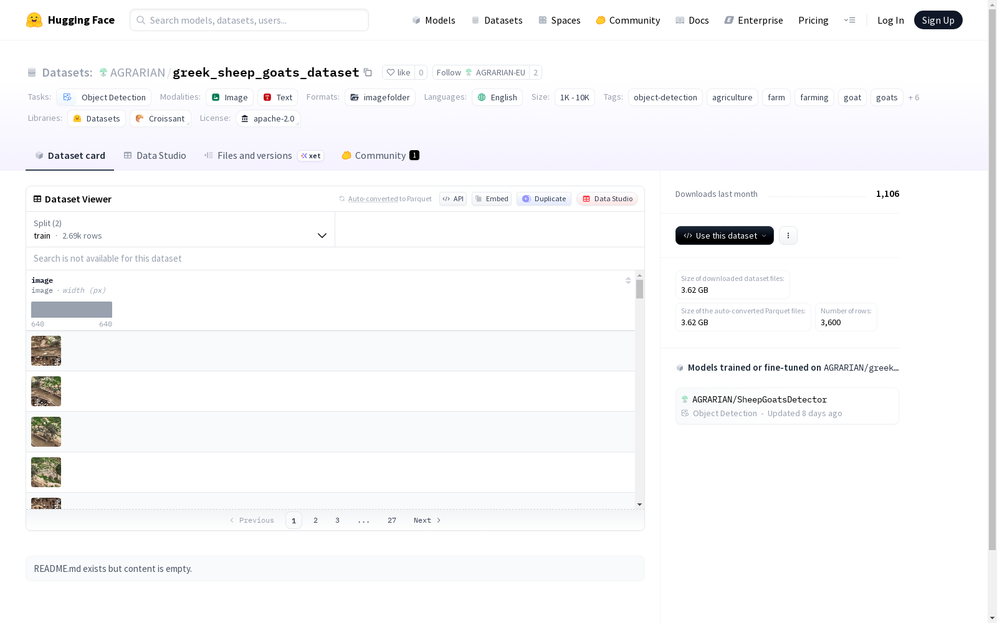Open the Datasets menu item

coord(497,20)
